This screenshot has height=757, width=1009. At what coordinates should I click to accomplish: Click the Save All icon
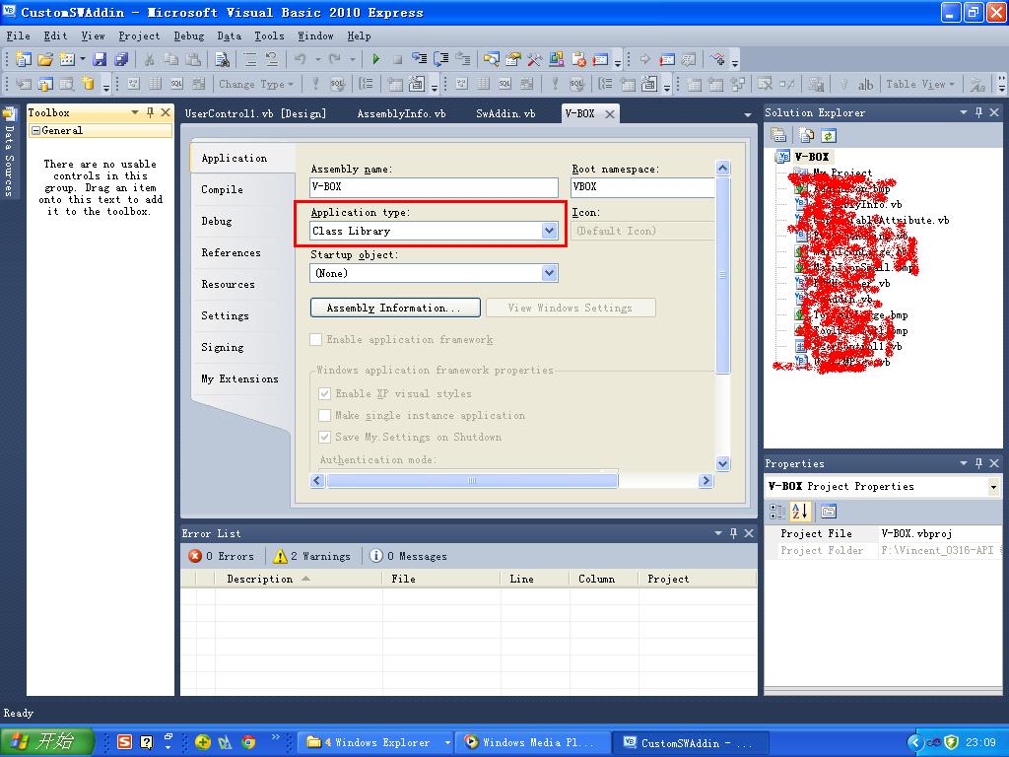point(121,60)
